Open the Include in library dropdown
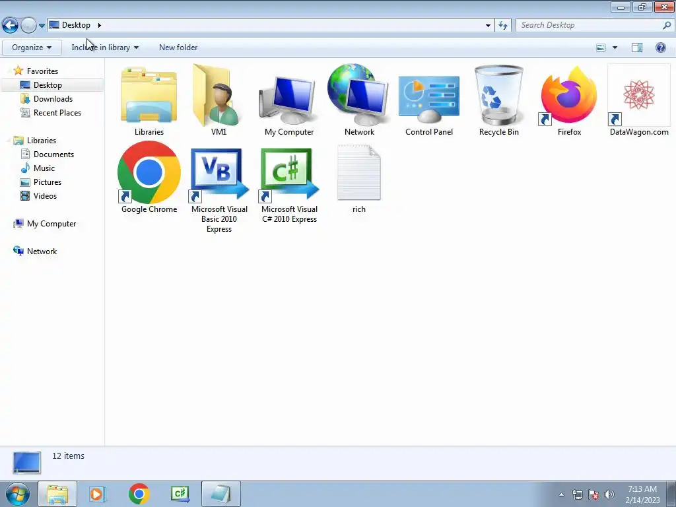The height and width of the screenshot is (507, 676). point(105,48)
